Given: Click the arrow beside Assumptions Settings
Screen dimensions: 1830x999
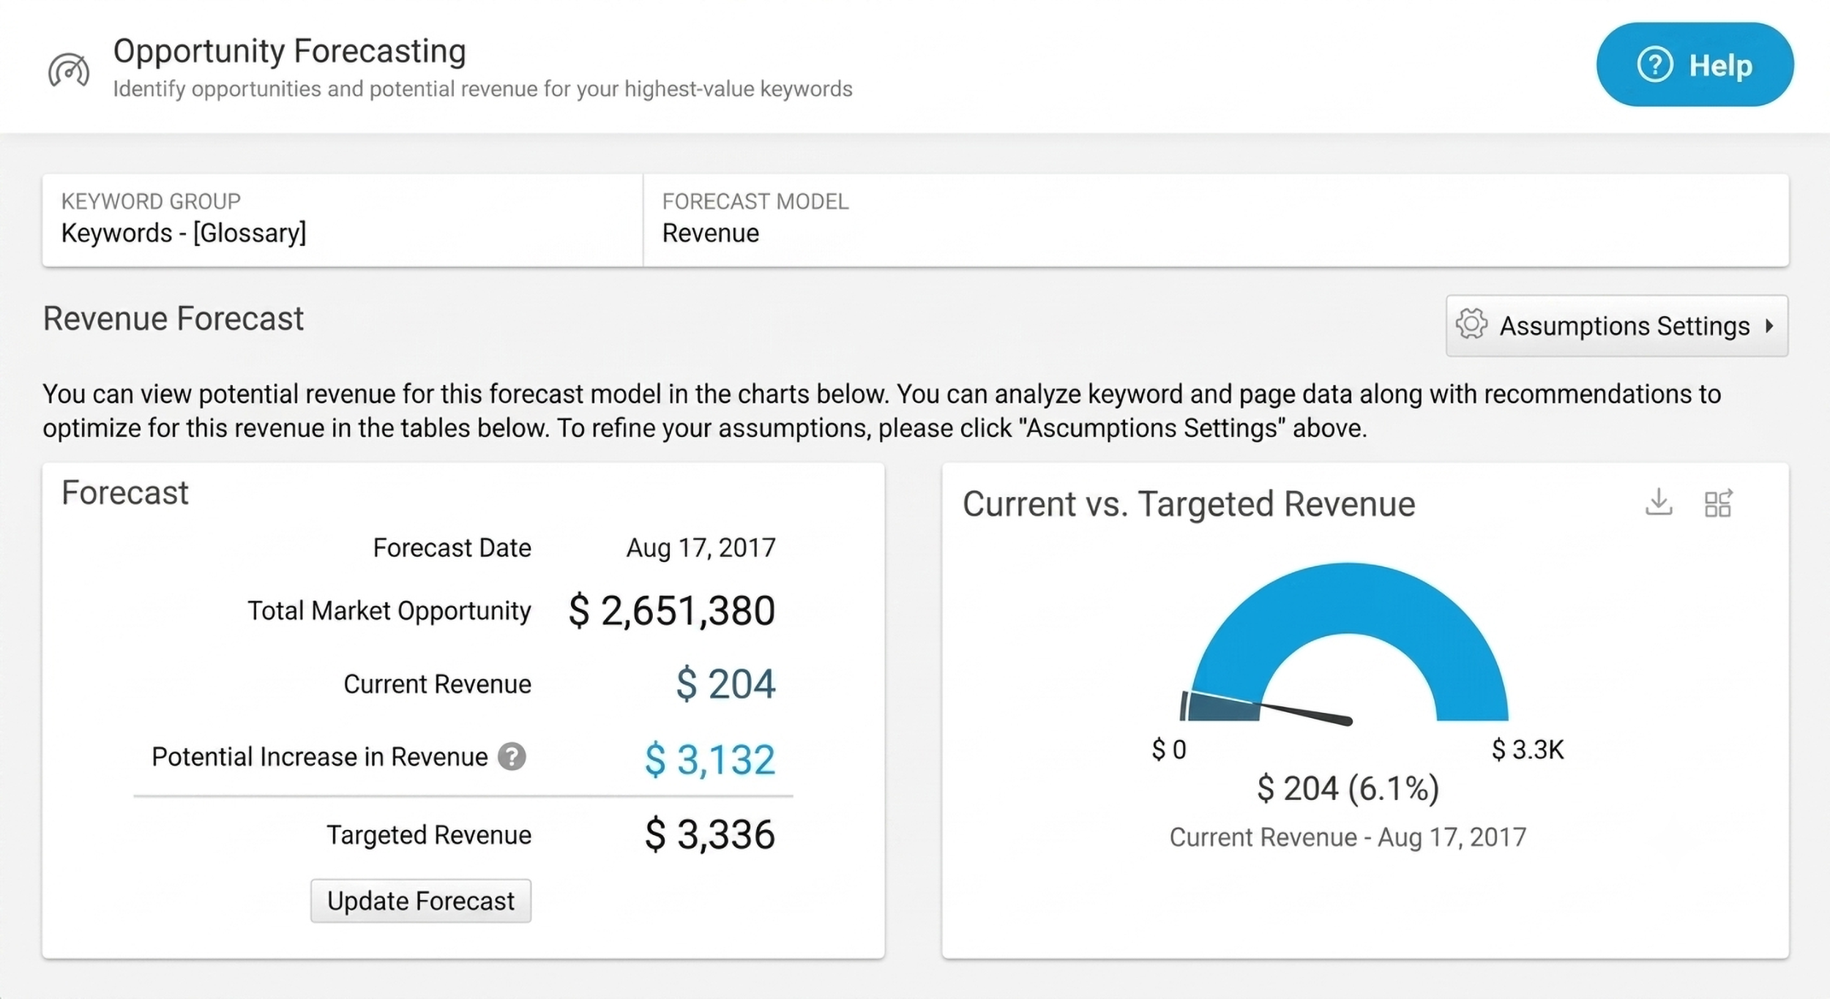Looking at the screenshot, I should coord(1769,326).
